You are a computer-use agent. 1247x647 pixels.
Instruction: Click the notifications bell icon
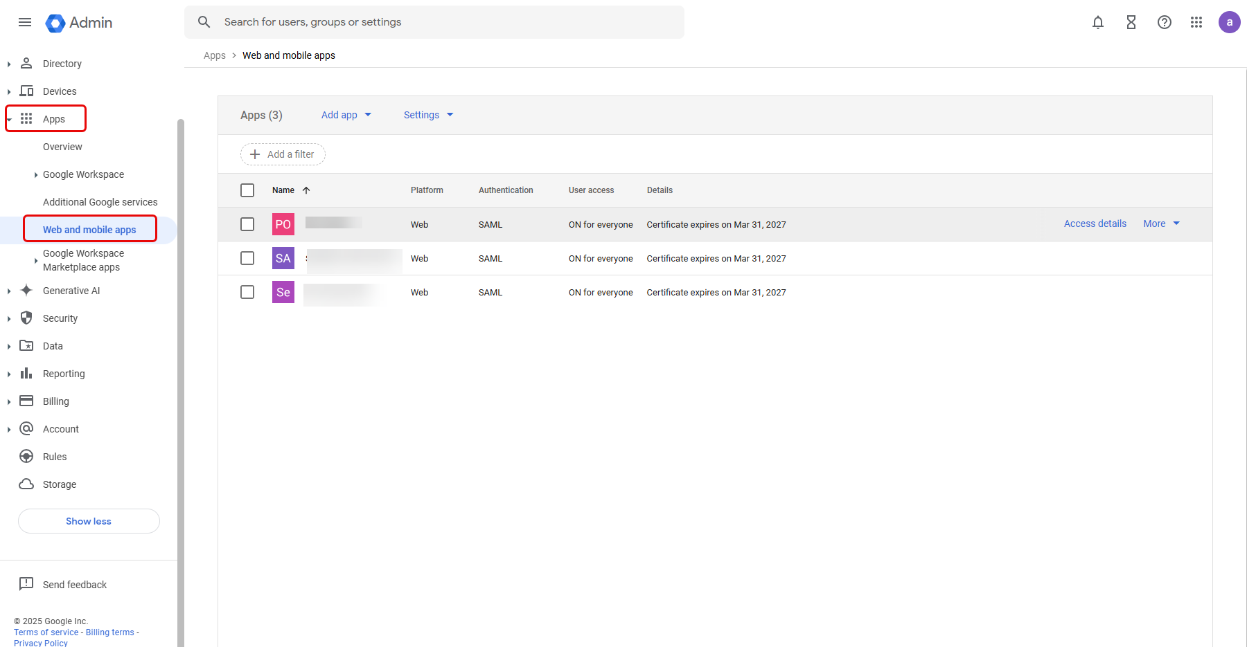pos(1097,22)
